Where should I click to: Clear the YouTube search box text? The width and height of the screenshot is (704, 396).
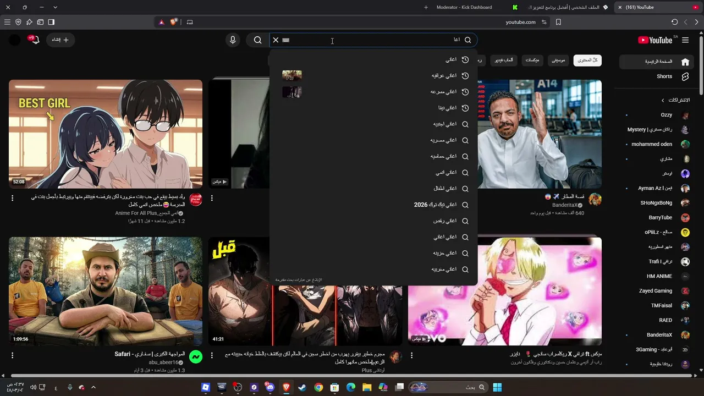pos(276,40)
